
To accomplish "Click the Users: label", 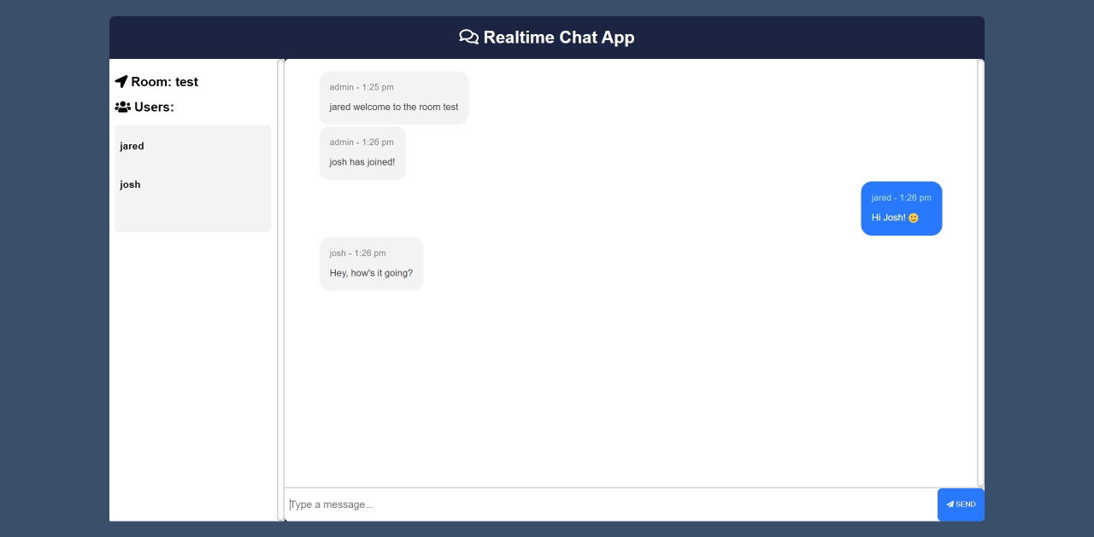I will [154, 107].
